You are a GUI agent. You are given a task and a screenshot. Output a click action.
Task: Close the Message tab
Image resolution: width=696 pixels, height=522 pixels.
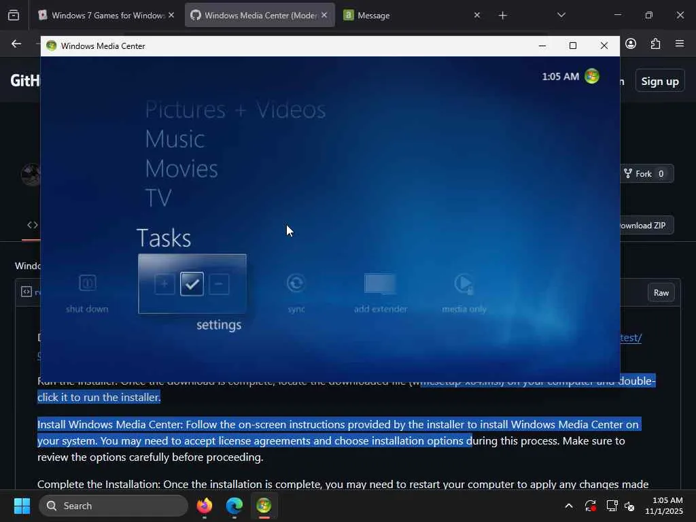point(476,15)
